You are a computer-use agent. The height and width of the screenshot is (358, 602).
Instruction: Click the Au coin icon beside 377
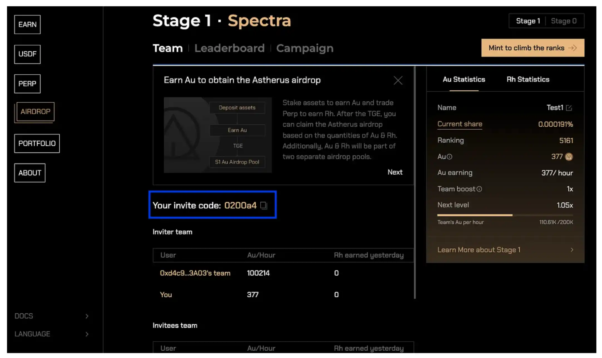569,157
